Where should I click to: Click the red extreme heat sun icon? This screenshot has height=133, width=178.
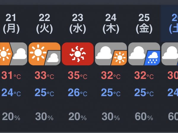78,54
